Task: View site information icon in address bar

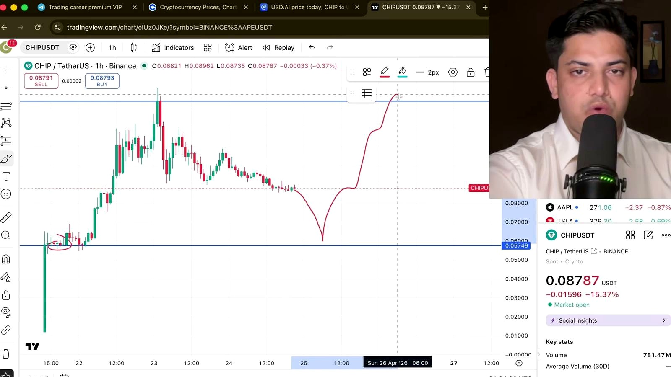Action: tap(58, 27)
